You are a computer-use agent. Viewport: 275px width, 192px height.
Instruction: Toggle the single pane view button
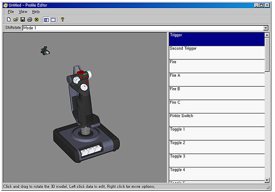53,20
